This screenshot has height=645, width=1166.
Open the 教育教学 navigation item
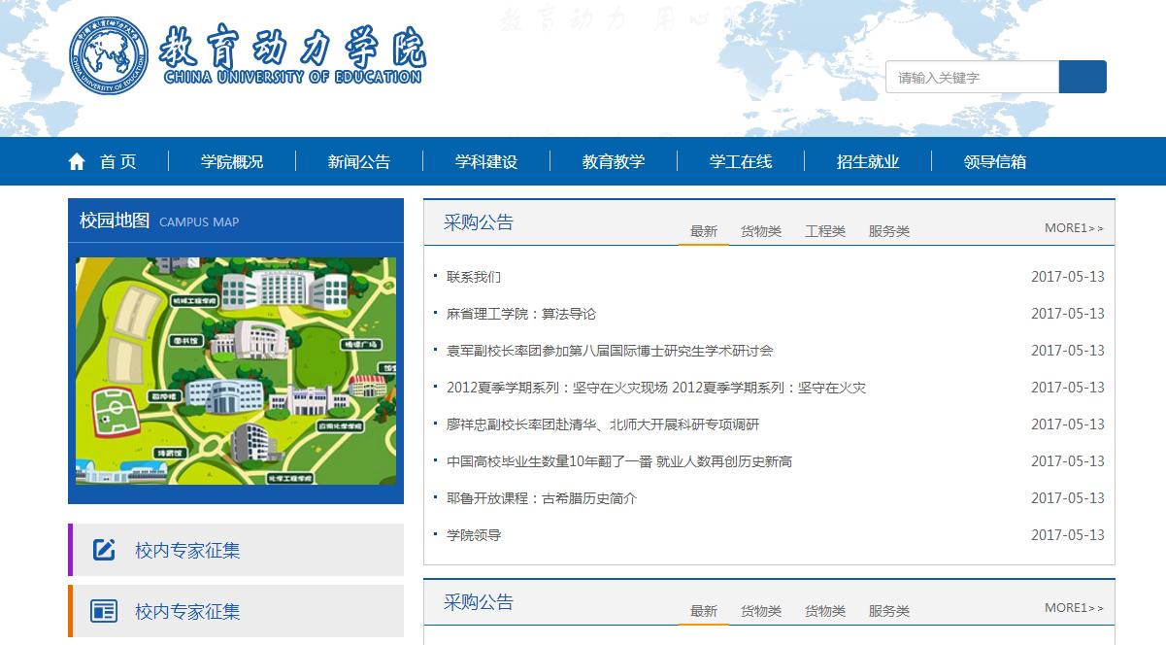[614, 162]
